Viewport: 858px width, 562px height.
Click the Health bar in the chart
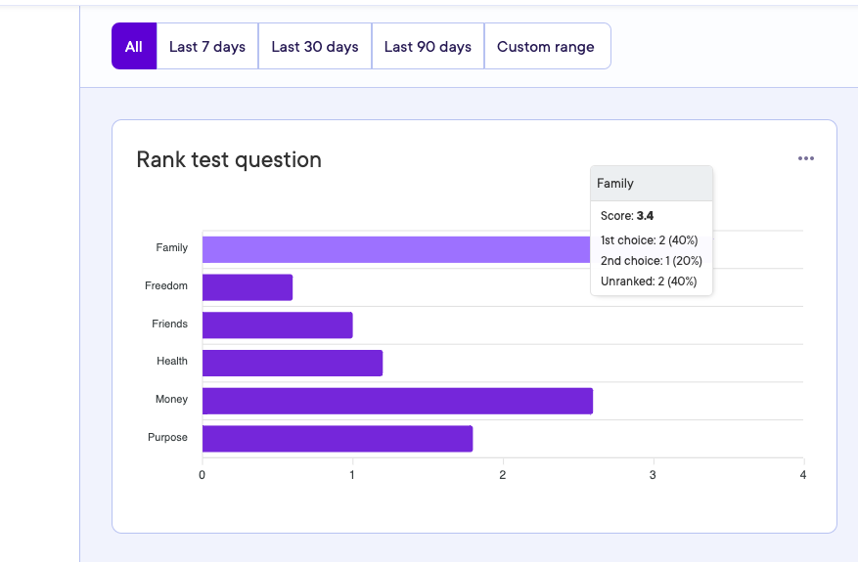pos(292,364)
